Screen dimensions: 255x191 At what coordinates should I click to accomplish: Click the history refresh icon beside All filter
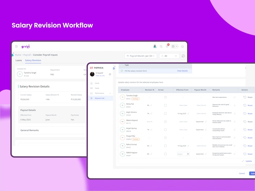pyautogui.click(x=183, y=56)
